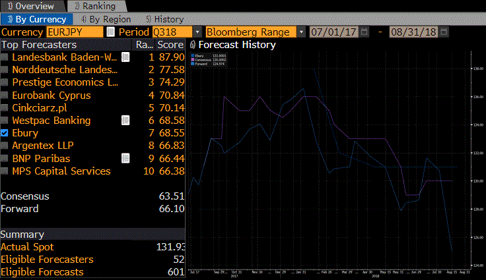Click the start date field 07/01/17
Viewport: 486px width, 280px height.
point(334,32)
